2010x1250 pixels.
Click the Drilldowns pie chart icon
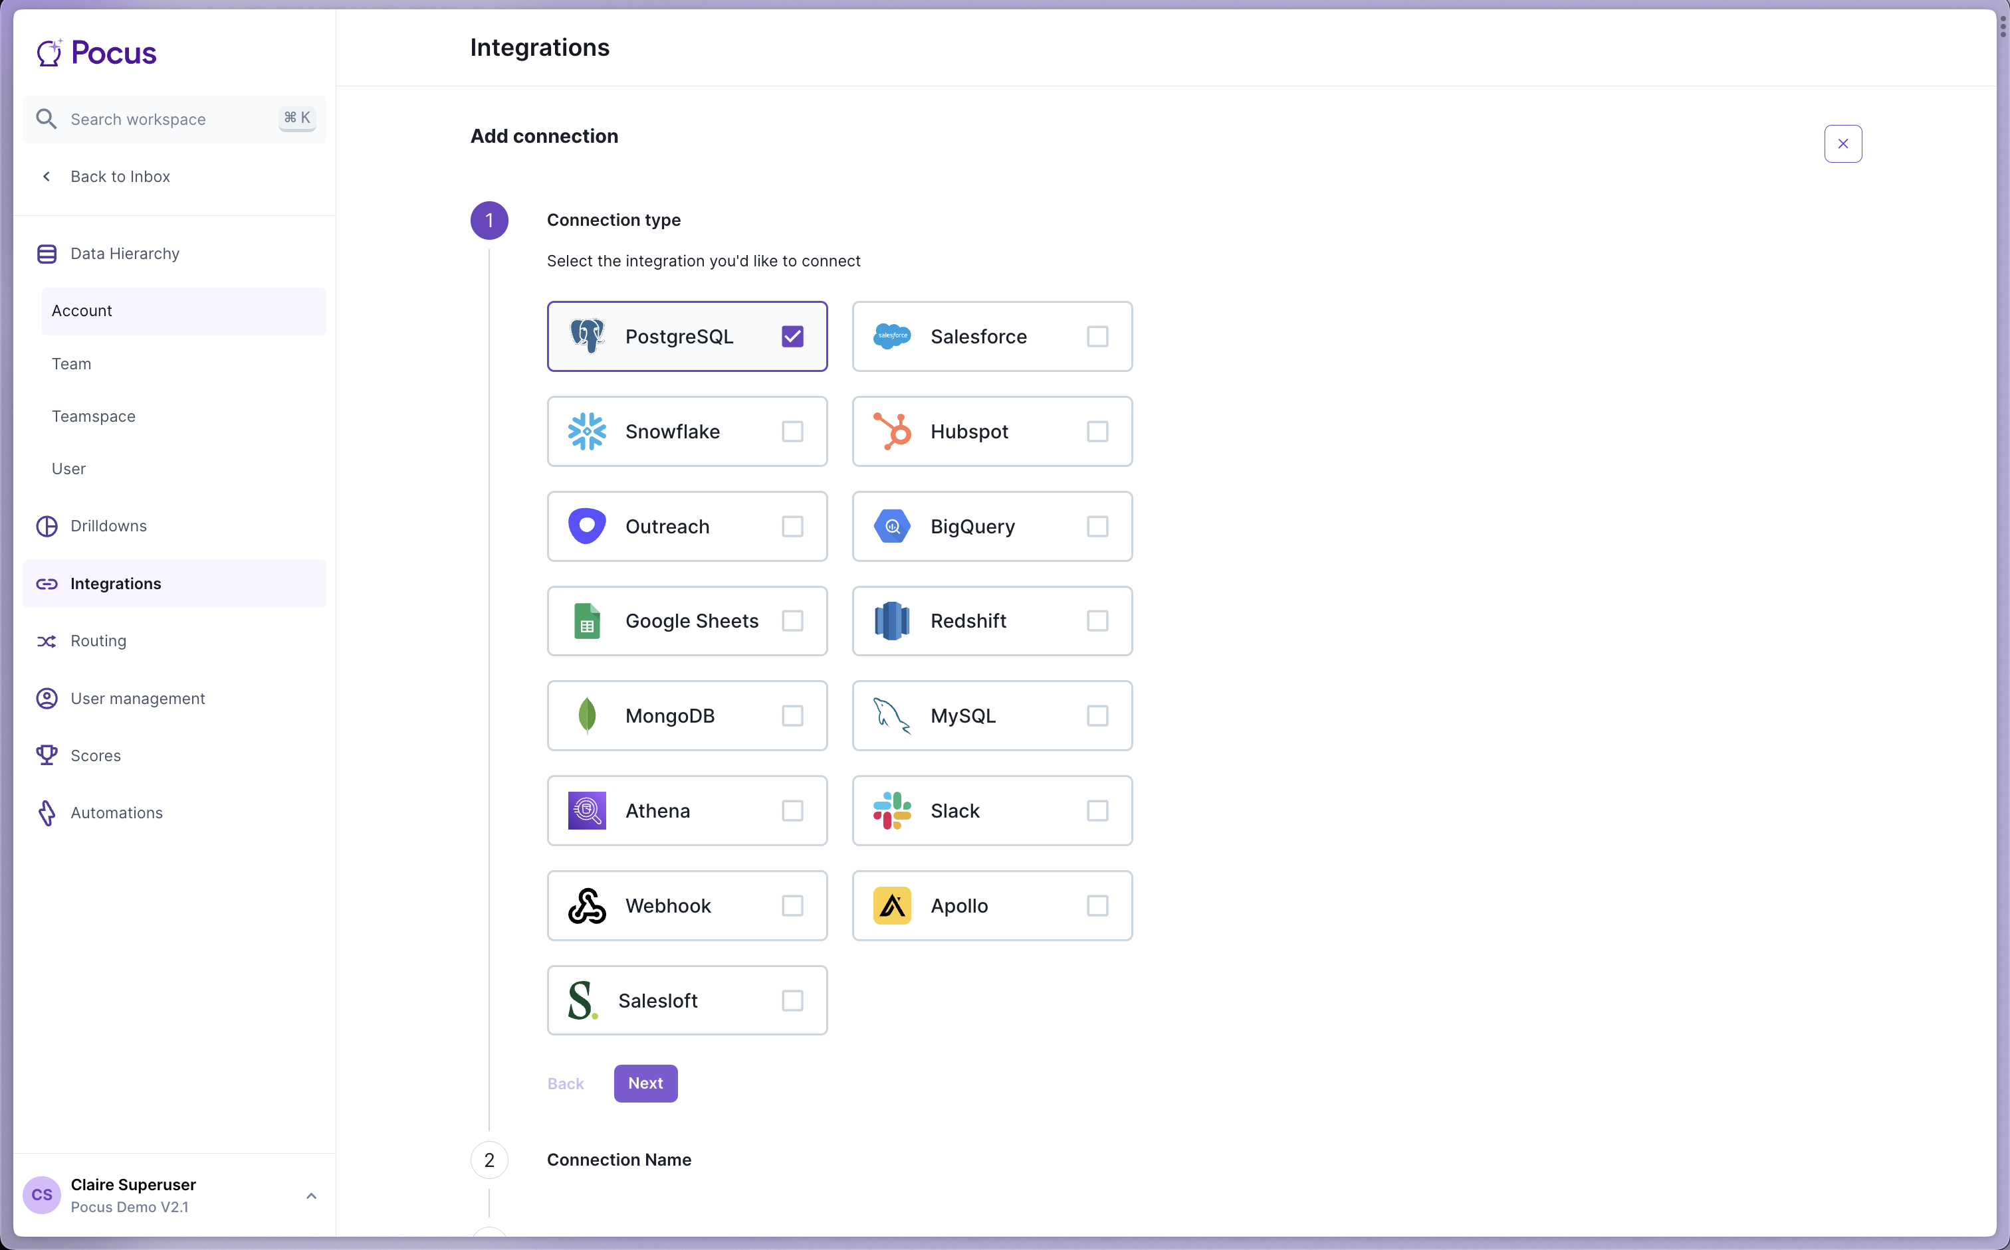tap(47, 526)
